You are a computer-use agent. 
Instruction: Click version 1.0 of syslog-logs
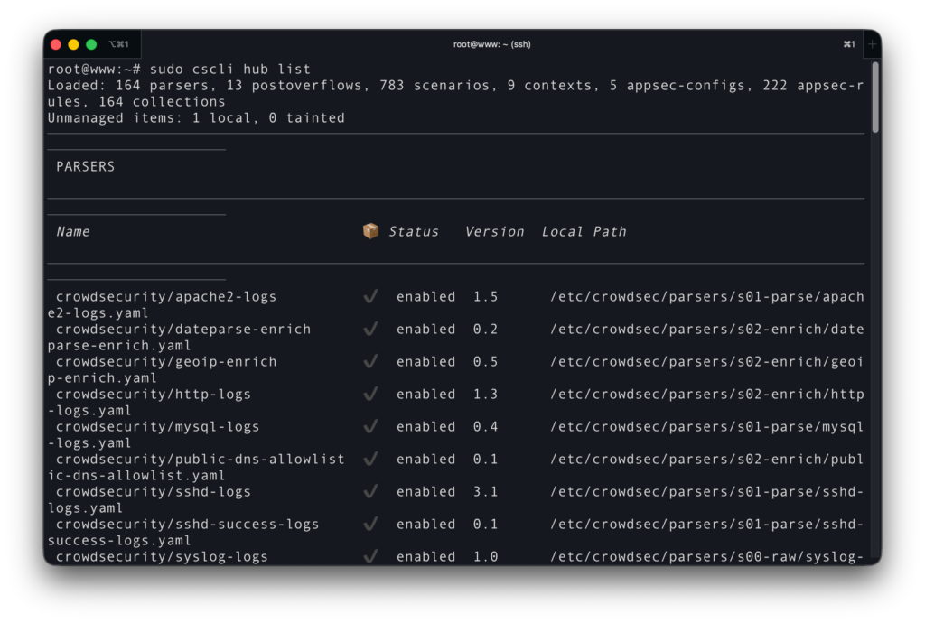[x=485, y=556]
